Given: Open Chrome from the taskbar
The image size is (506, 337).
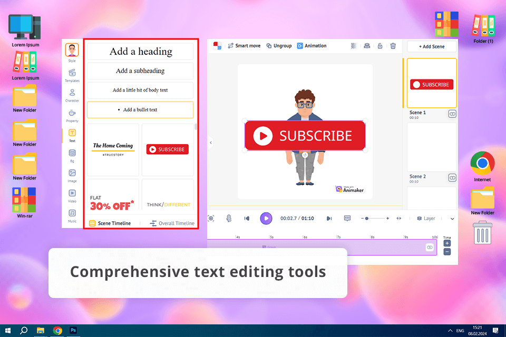Looking at the screenshot, I should (x=57, y=331).
